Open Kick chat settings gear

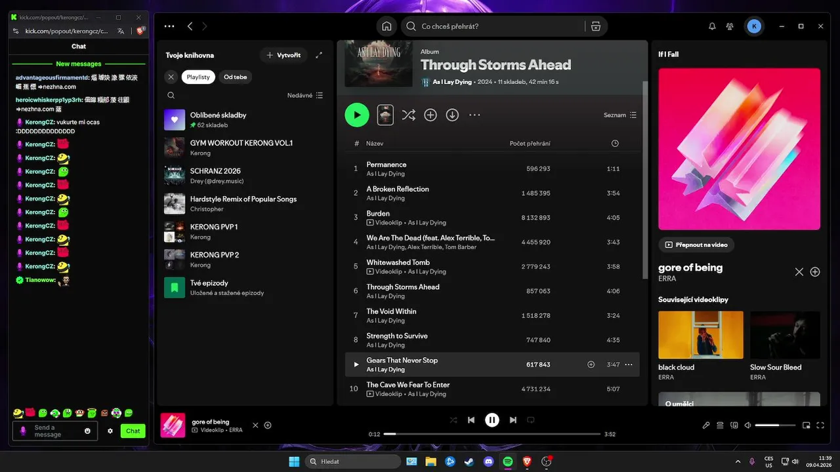(110, 431)
